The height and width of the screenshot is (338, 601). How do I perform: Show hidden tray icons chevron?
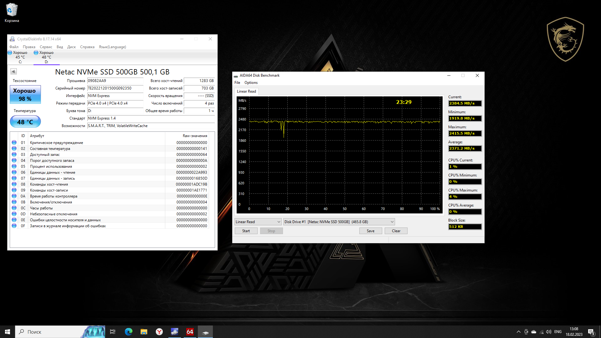coord(519,332)
